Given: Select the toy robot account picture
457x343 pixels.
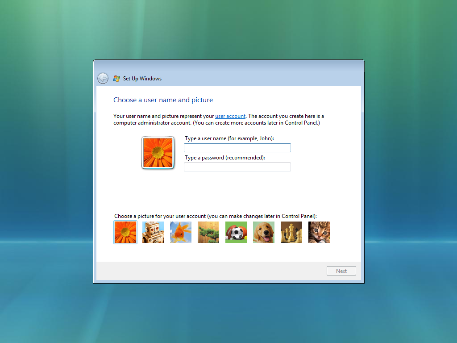Looking at the screenshot, I should [153, 232].
